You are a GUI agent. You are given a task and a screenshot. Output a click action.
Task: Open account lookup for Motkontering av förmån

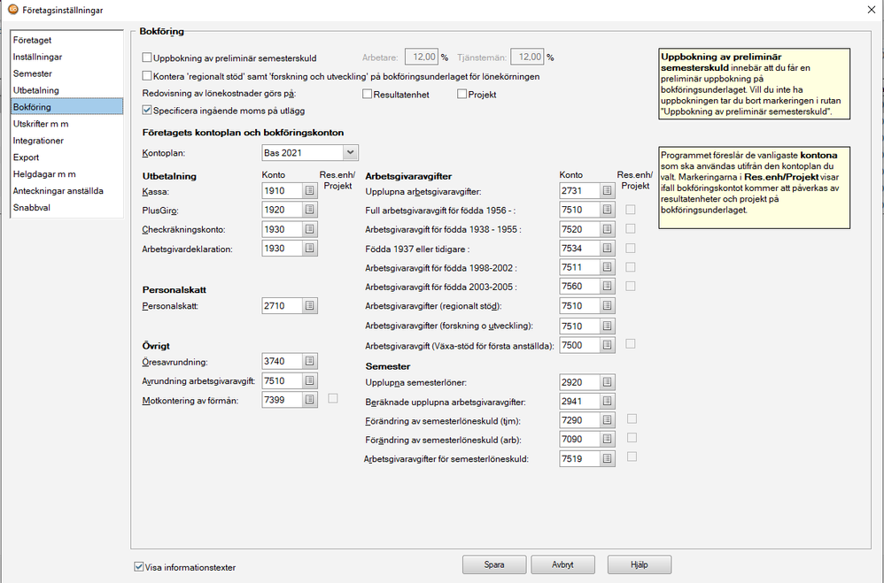(x=309, y=400)
